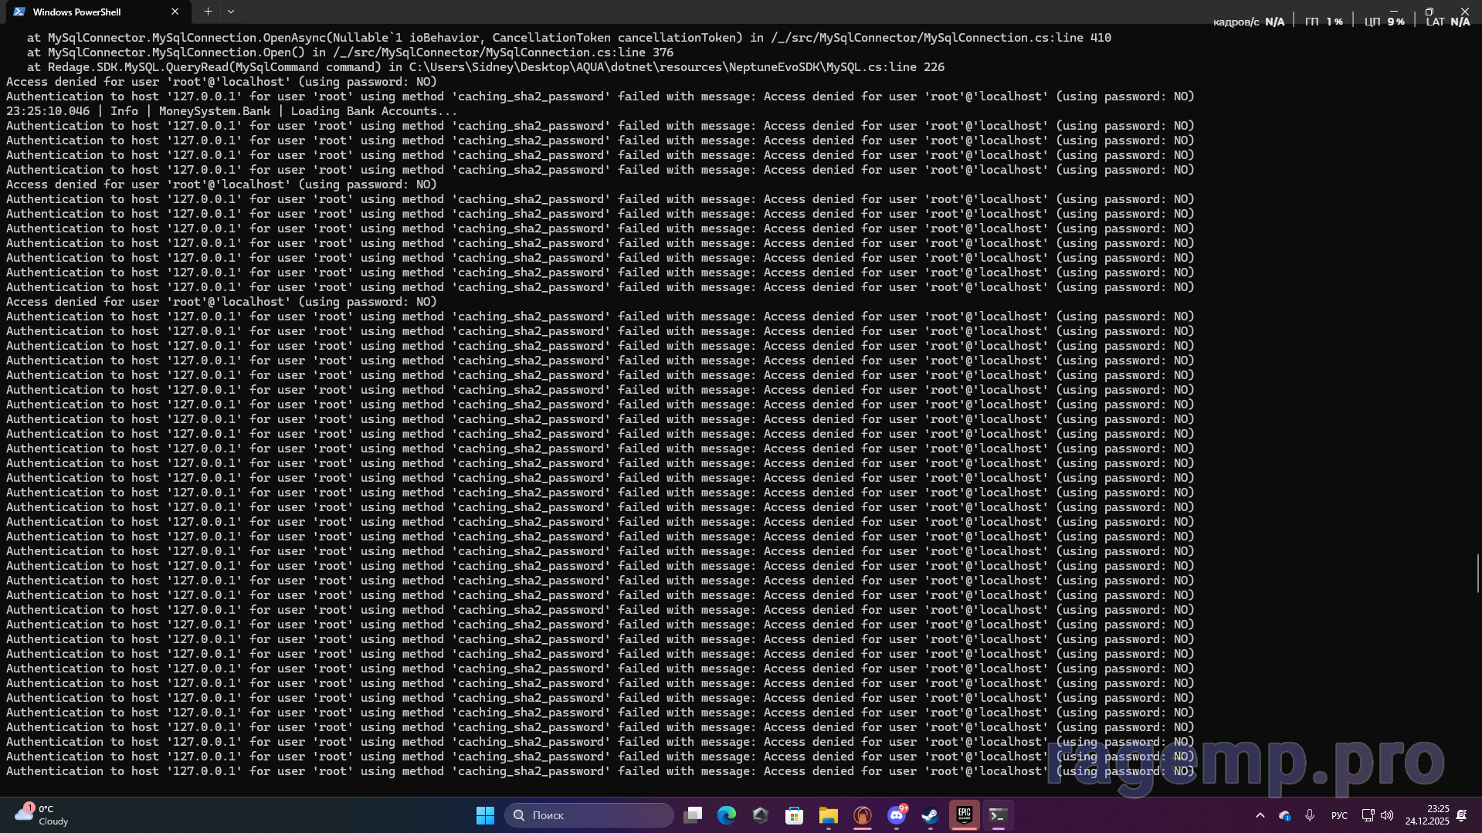This screenshot has width=1482, height=833.
Task: Switch to Epic Games Launcher
Action: [x=964, y=815]
